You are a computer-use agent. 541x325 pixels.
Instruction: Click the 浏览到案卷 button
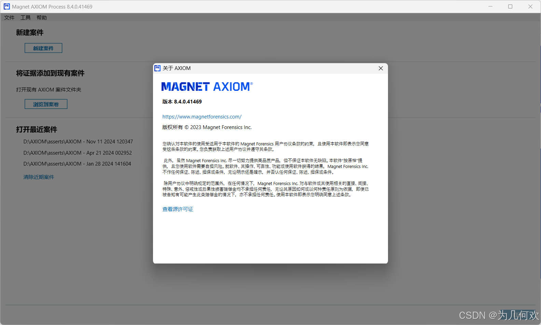46,104
